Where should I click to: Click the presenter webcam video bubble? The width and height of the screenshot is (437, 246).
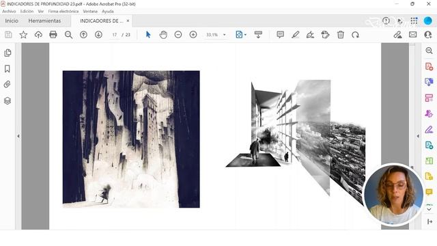pyautogui.click(x=393, y=195)
